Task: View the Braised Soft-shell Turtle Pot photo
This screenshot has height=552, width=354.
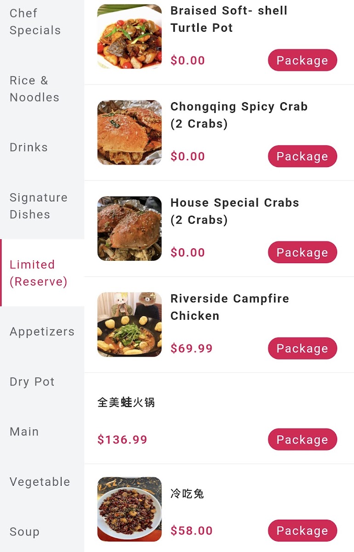Action: coord(130,36)
